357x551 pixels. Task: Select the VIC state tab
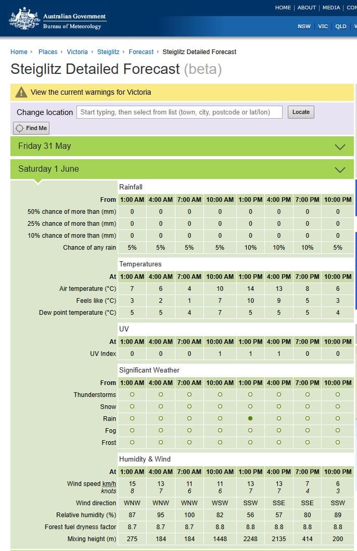pos(323,27)
